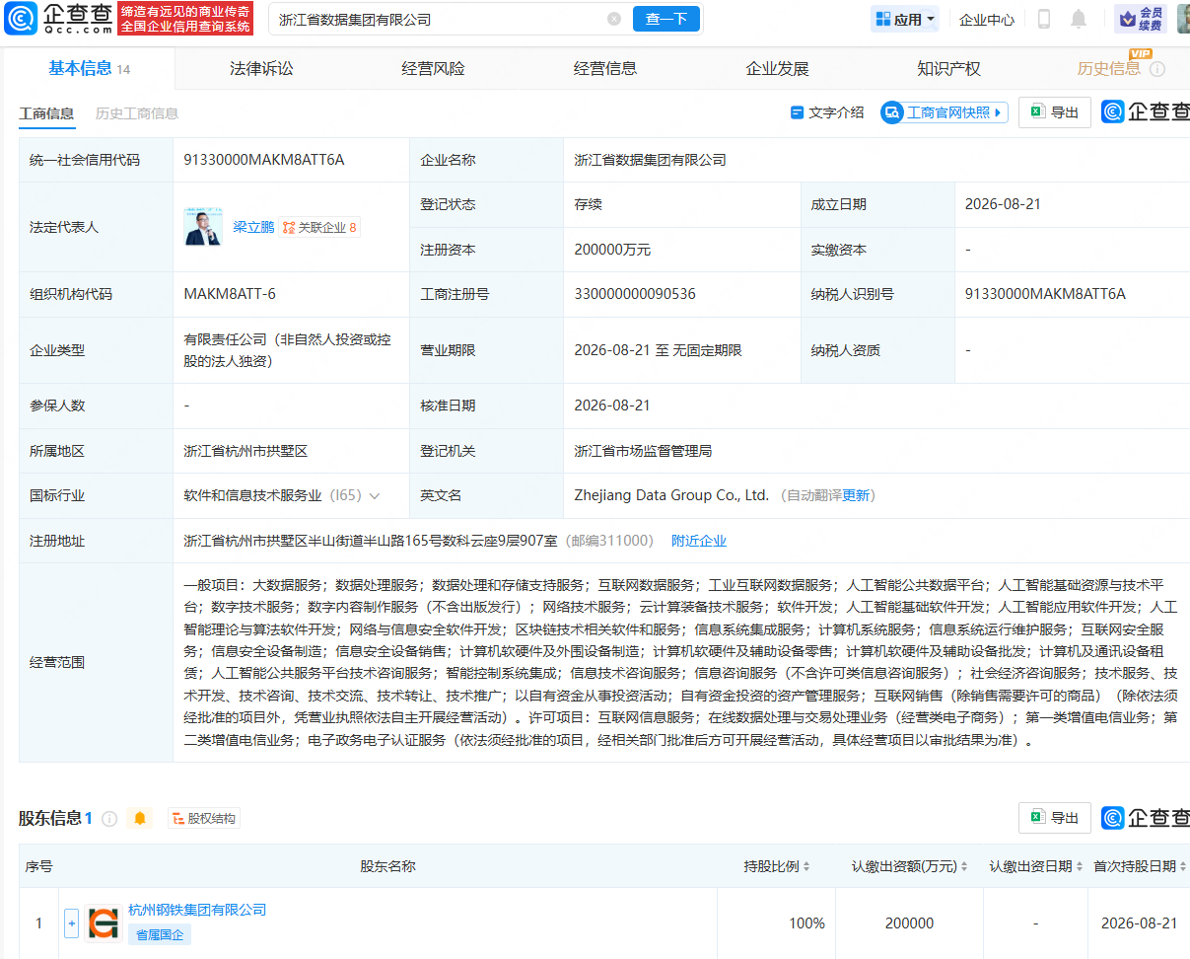Open the text introduction icon
Viewport: 1190px width, 959px height.
coord(827,112)
